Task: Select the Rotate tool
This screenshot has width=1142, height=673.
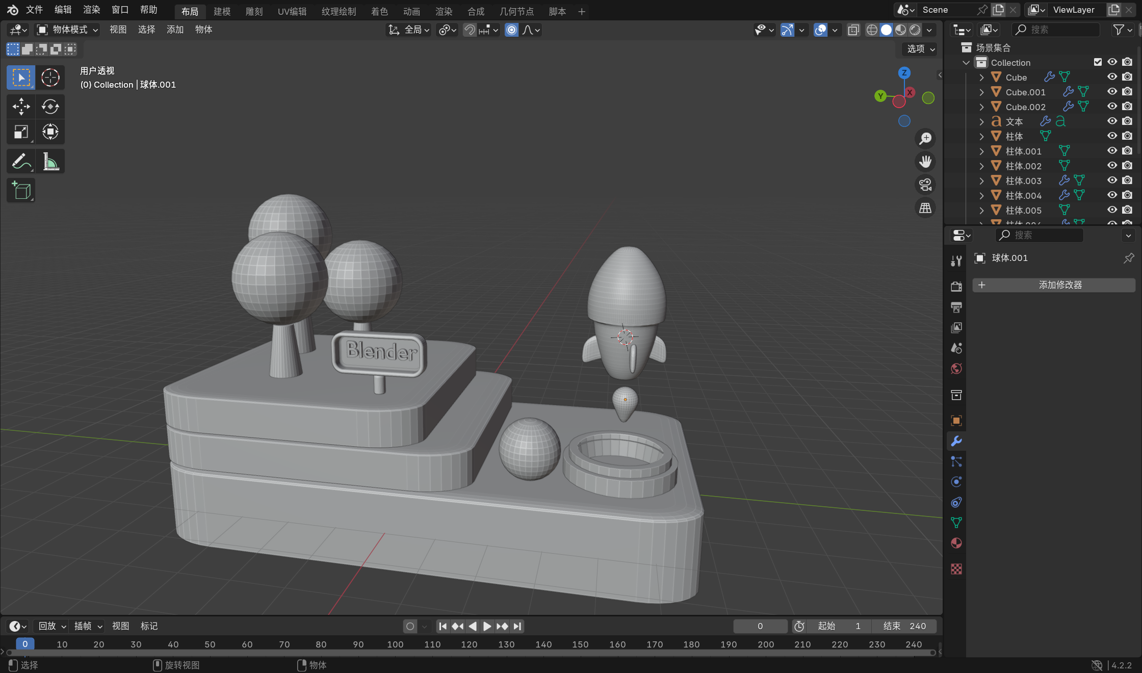Action: pyautogui.click(x=50, y=107)
